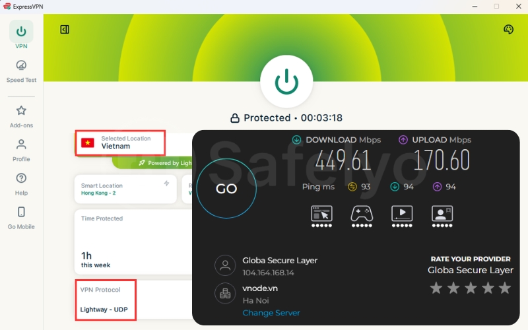528x330 pixels.
Task: Open the Selected Location Vietnam selector
Action: pos(120,143)
